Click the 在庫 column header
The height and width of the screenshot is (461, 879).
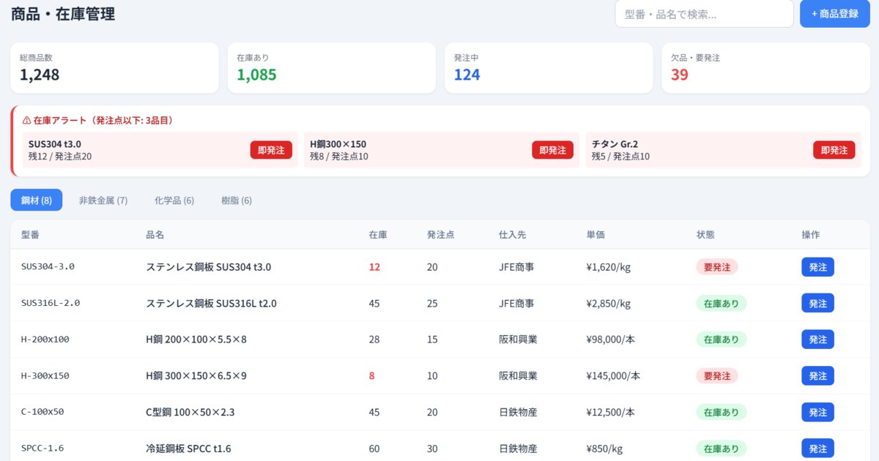378,235
